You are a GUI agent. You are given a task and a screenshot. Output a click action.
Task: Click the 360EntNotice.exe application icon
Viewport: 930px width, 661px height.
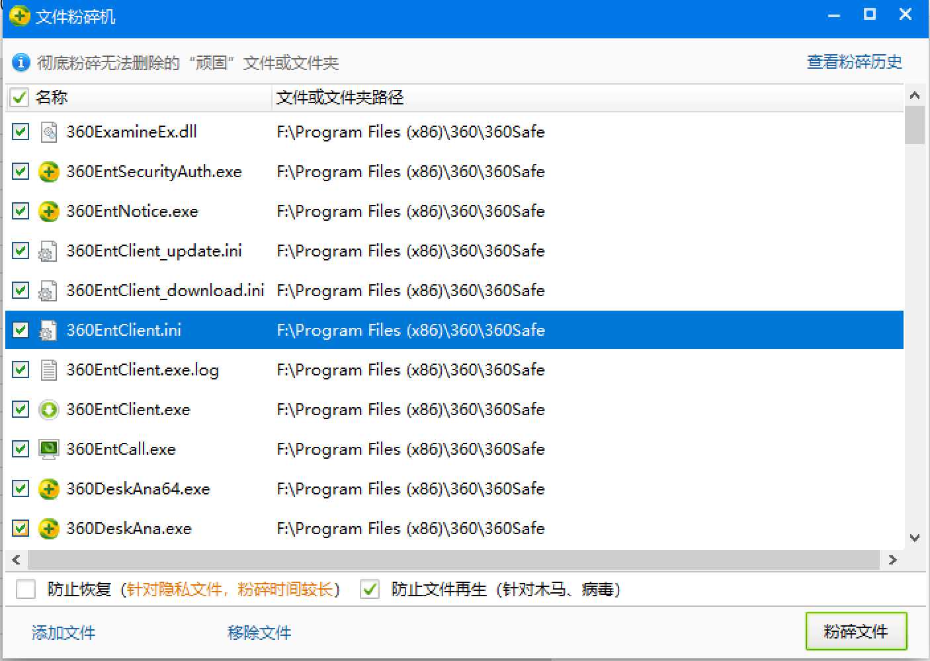pos(48,212)
